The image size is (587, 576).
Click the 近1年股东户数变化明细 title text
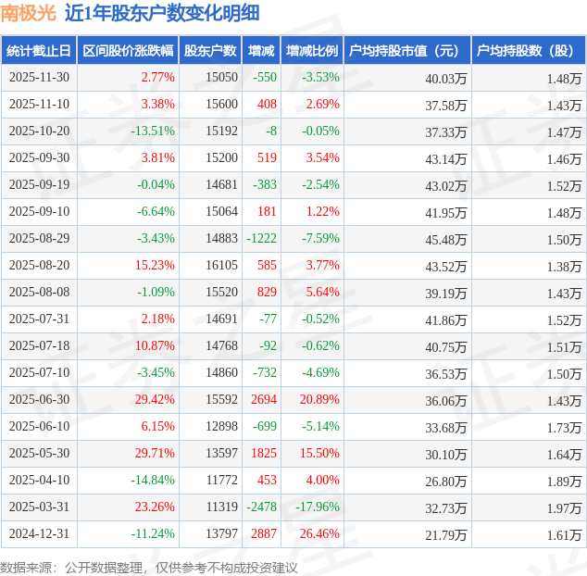tap(162, 13)
